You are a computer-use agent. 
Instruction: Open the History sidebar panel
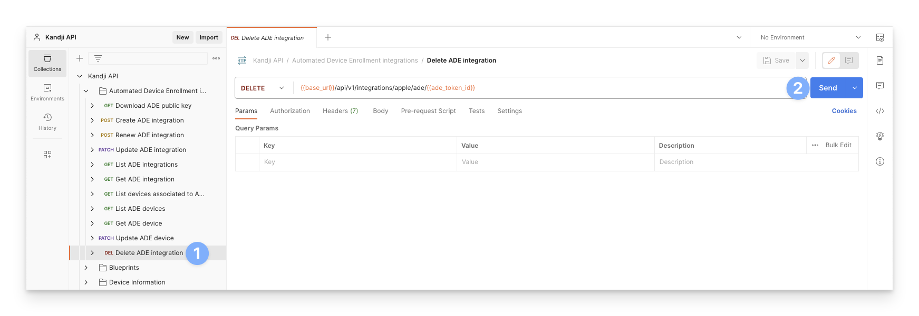[x=47, y=122]
